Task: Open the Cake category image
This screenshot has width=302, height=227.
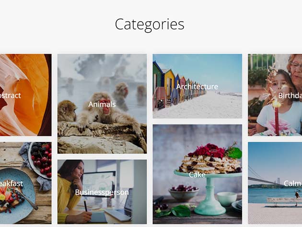Action: click(197, 174)
